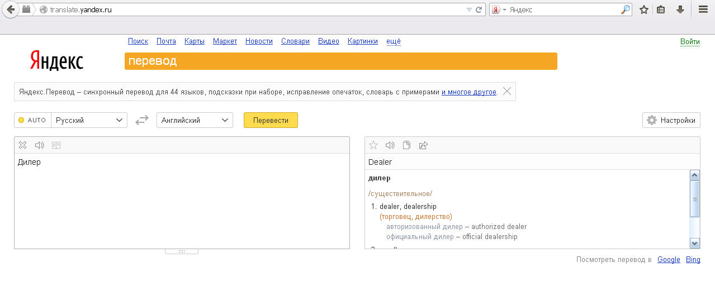
Task: Open the Yandex search engine selector
Action: 498,9
